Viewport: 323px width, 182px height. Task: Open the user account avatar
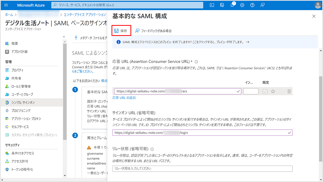tap(318, 5)
